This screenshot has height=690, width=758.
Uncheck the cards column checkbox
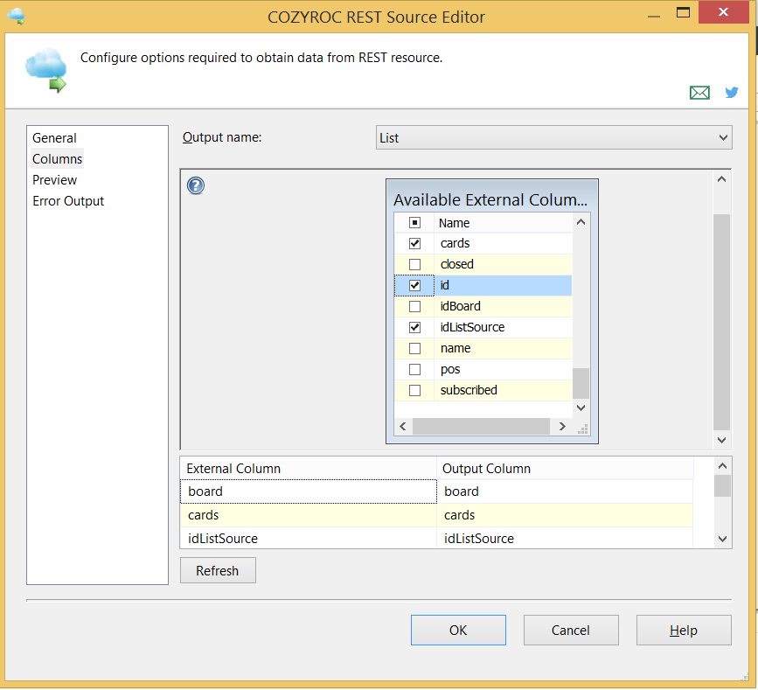(x=414, y=243)
